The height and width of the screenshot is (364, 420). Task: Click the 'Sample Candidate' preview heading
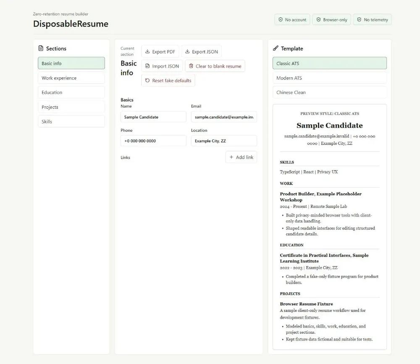tap(330, 126)
